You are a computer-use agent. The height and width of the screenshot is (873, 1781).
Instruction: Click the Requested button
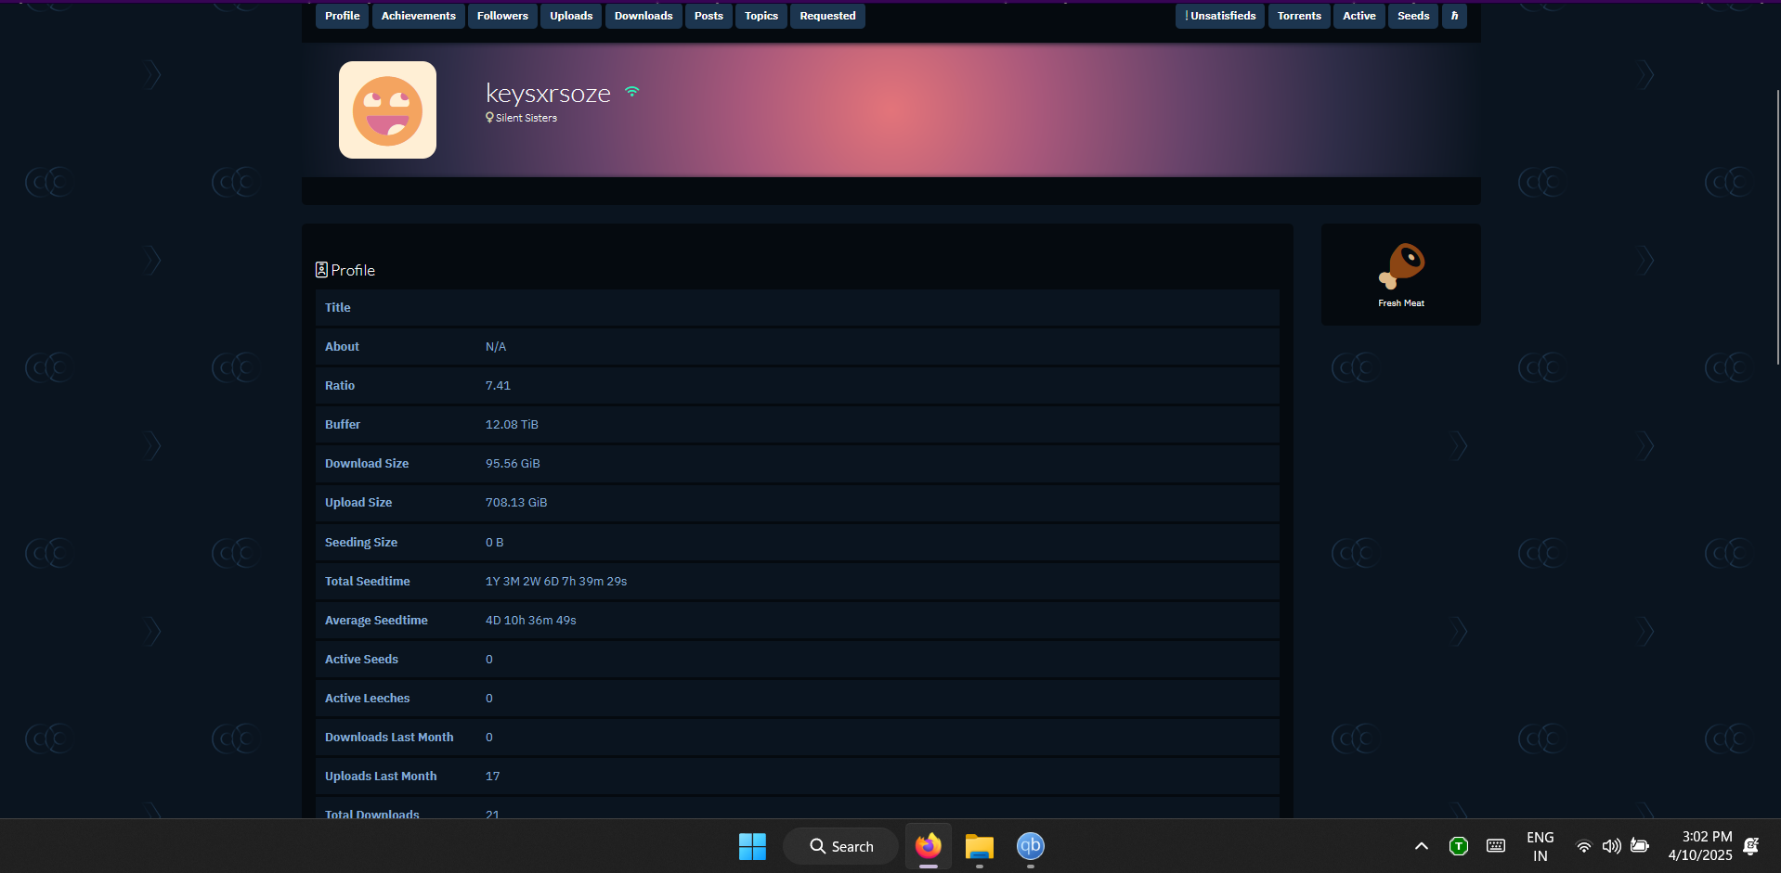(x=827, y=16)
